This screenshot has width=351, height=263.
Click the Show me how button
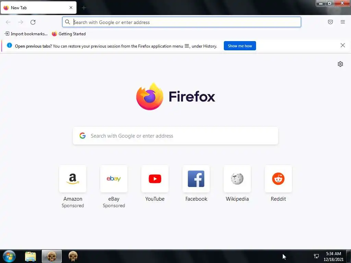240,46
